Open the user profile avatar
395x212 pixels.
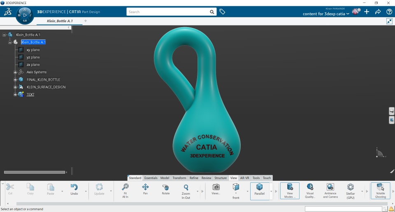(355, 12)
